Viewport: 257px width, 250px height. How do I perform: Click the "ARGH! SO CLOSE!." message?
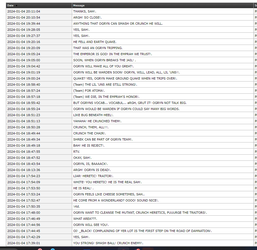click(x=87, y=17)
